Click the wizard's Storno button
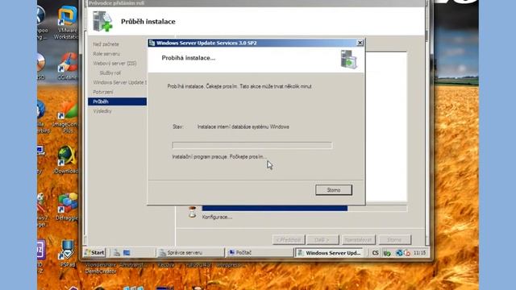This screenshot has width=516, height=290. tap(394, 240)
